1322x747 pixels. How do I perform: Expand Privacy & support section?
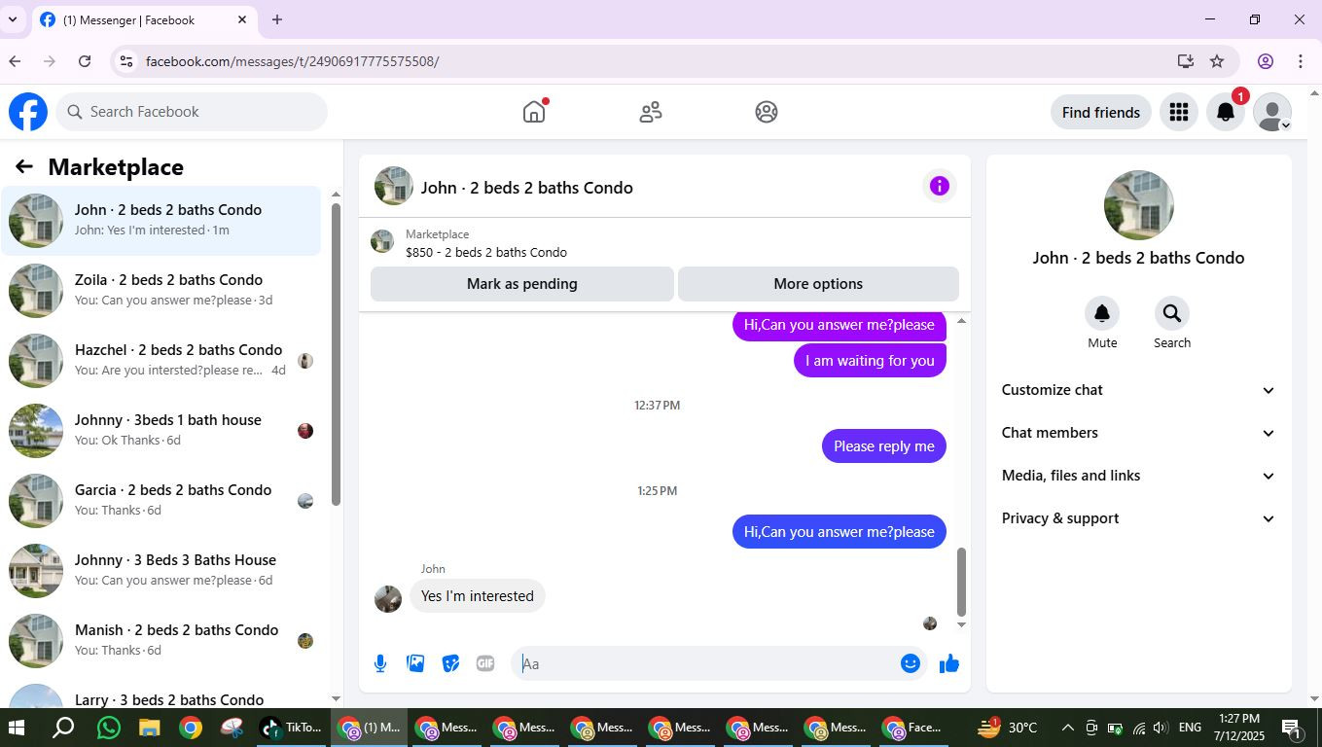(1138, 518)
